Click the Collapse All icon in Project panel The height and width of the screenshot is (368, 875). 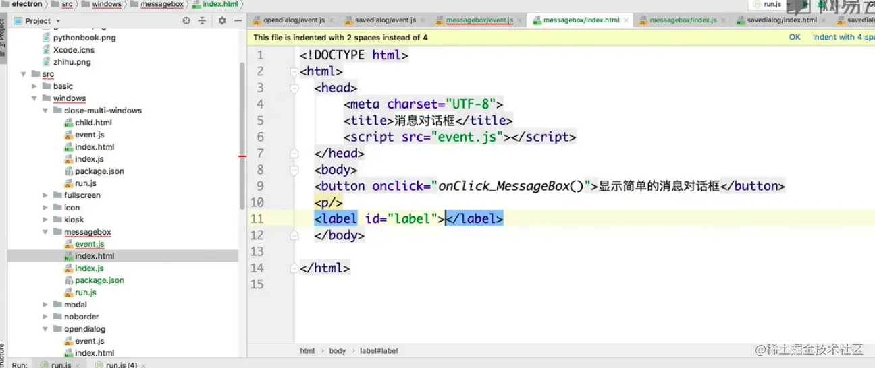click(203, 21)
